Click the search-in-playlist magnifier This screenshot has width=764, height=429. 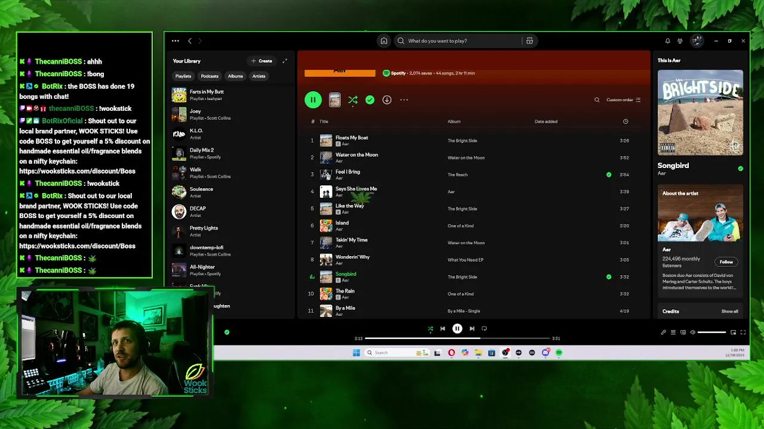pos(597,100)
